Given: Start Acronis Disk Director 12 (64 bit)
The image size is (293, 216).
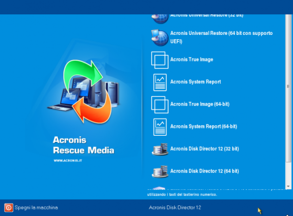Looking at the screenshot, I should point(204,171).
